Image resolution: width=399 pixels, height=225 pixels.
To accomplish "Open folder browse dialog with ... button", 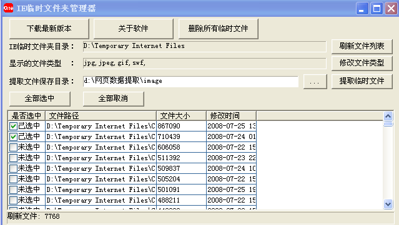I will (x=315, y=82).
